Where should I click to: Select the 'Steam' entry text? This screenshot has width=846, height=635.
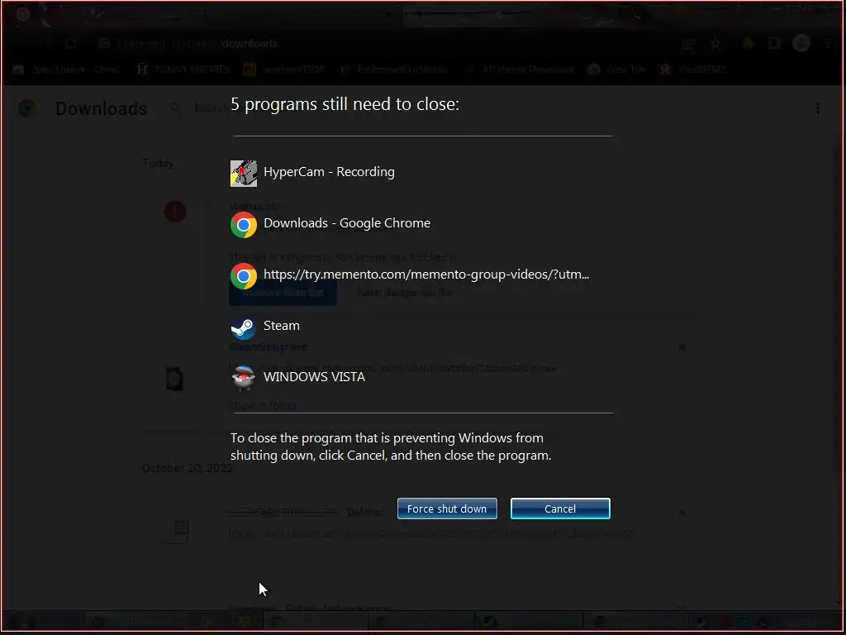click(x=281, y=326)
